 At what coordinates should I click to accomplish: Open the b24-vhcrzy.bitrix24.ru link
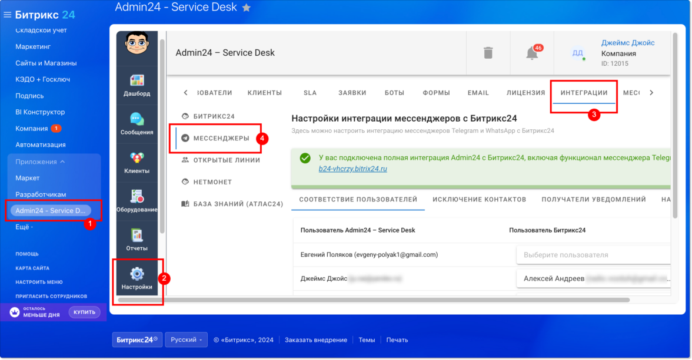click(352, 169)
